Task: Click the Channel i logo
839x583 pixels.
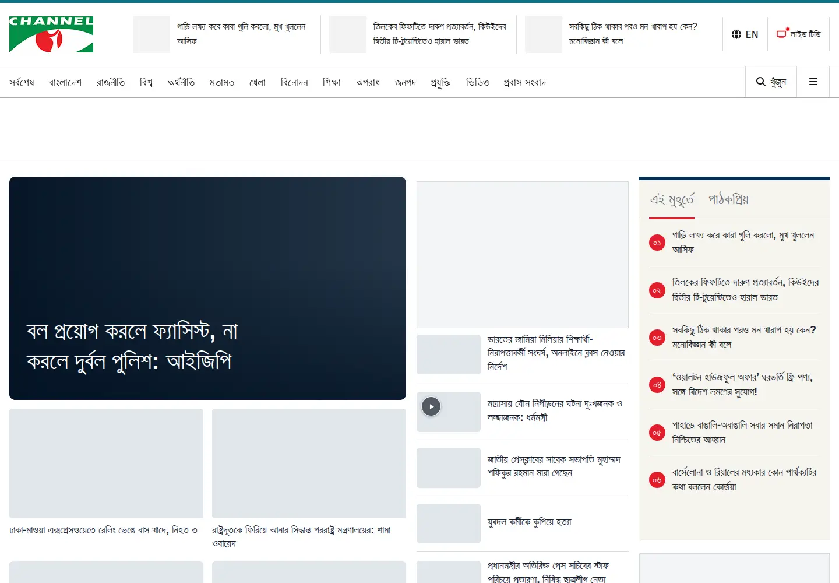Action: click(x=51, y=34)
